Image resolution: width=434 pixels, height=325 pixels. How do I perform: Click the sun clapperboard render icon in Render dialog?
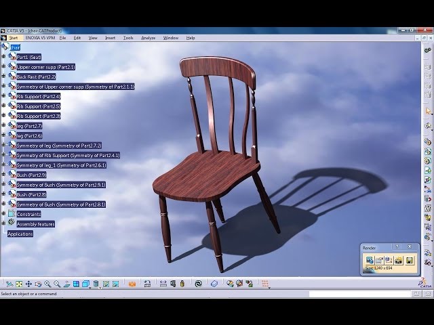[399, 260]
